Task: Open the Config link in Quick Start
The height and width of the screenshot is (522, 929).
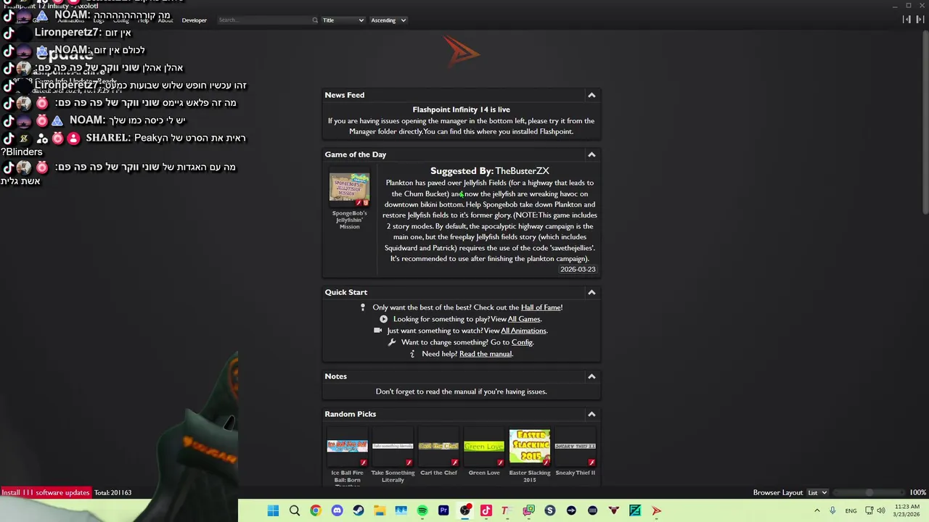Action: [522, 342]
